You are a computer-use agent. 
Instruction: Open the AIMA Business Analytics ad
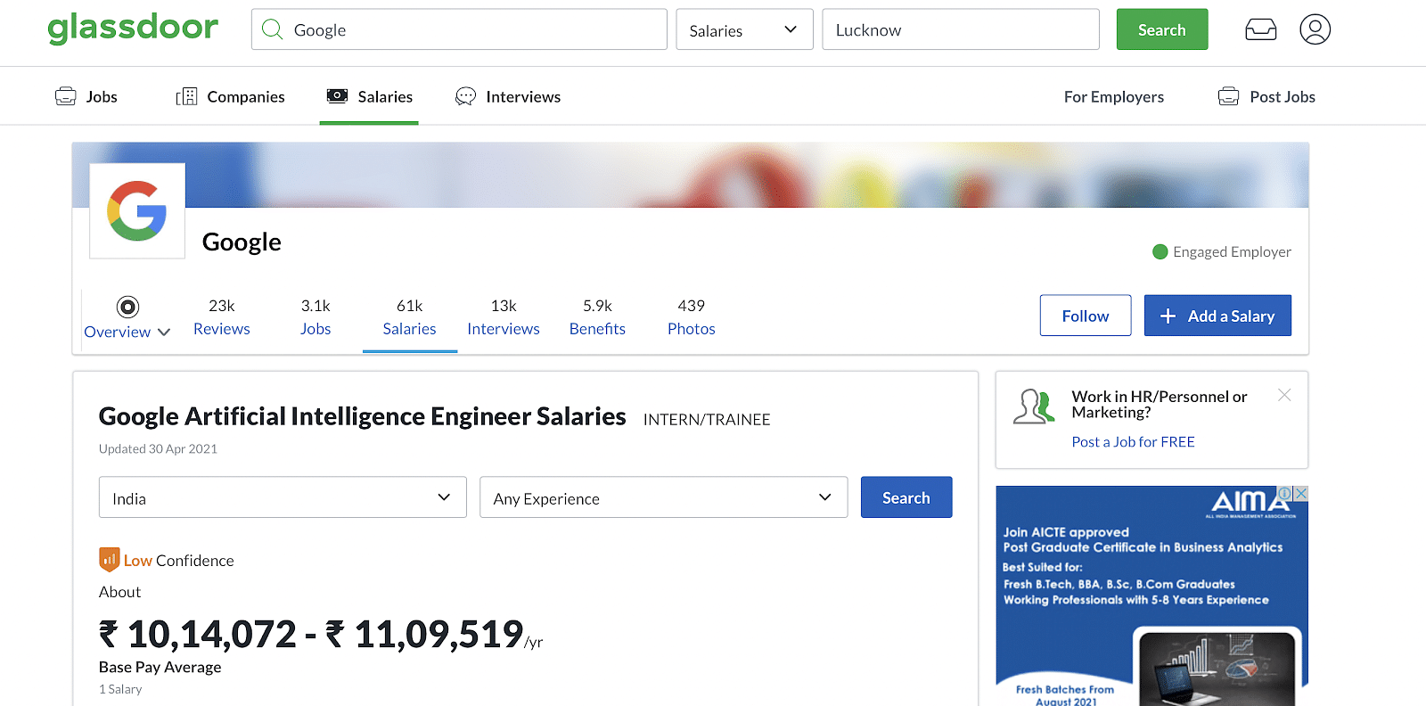pyautogui.click(x=1151, y=595)
